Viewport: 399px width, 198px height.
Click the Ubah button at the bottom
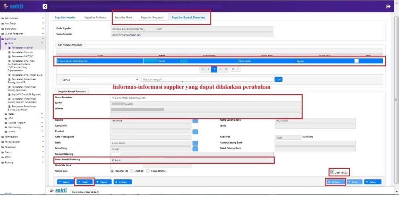click(85, 182)
